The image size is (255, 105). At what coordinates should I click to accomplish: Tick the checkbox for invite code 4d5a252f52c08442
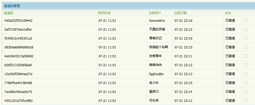click(x=246, y=20)
